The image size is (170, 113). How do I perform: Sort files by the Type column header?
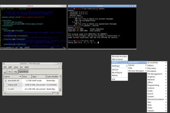coord(39,77)
